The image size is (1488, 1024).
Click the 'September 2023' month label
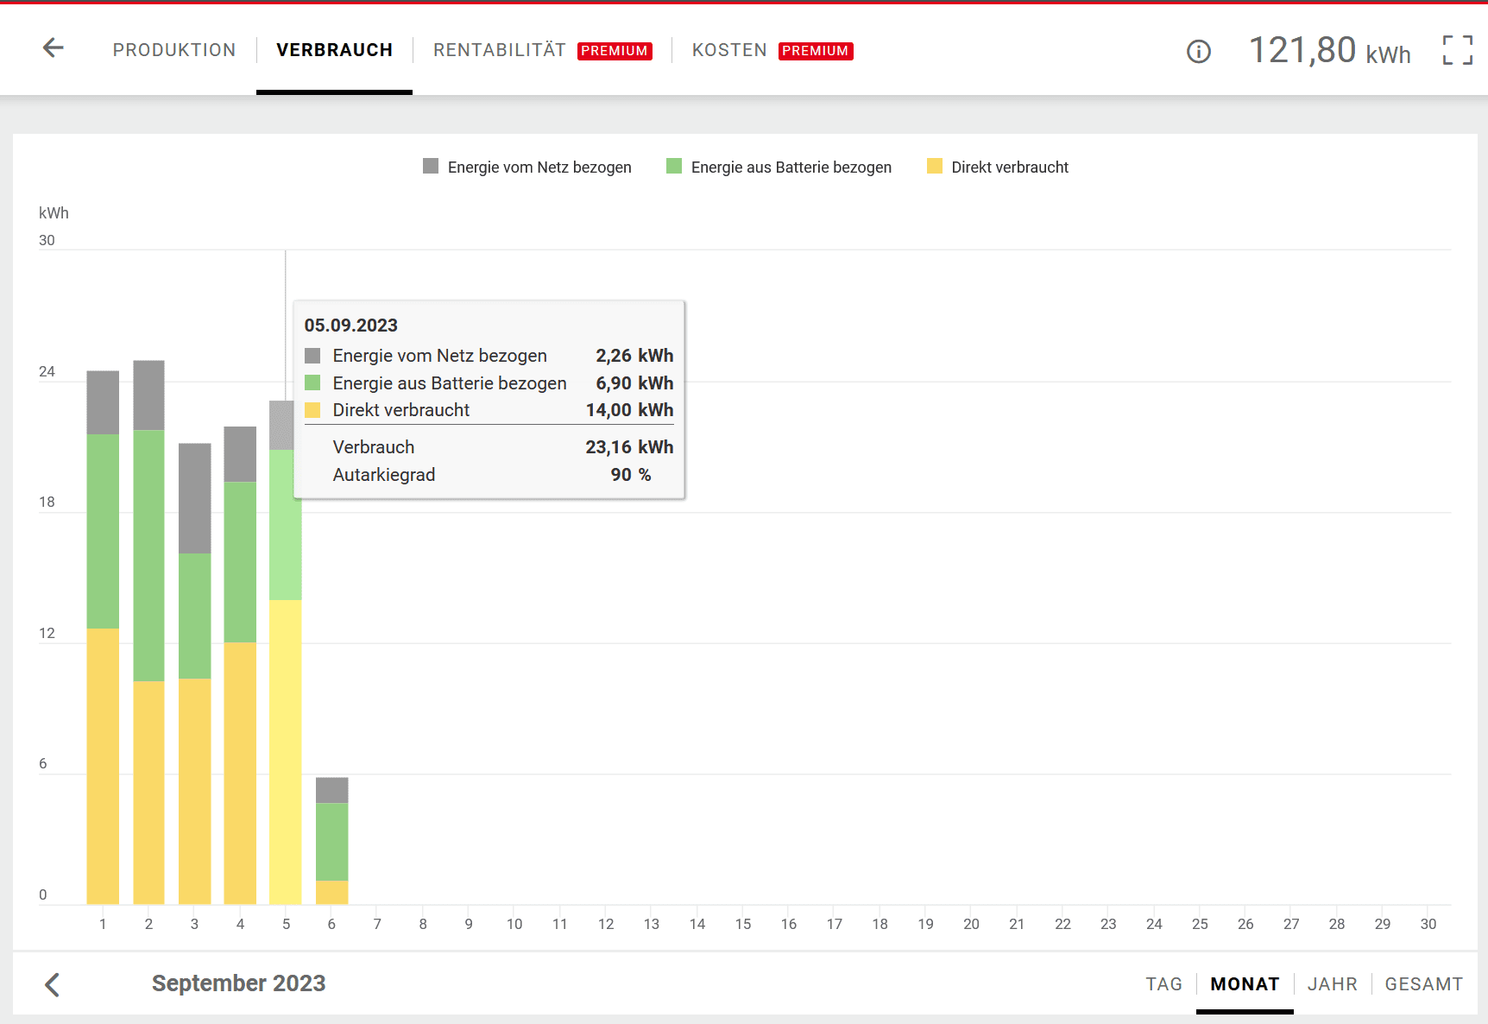(x=239, y=983)
